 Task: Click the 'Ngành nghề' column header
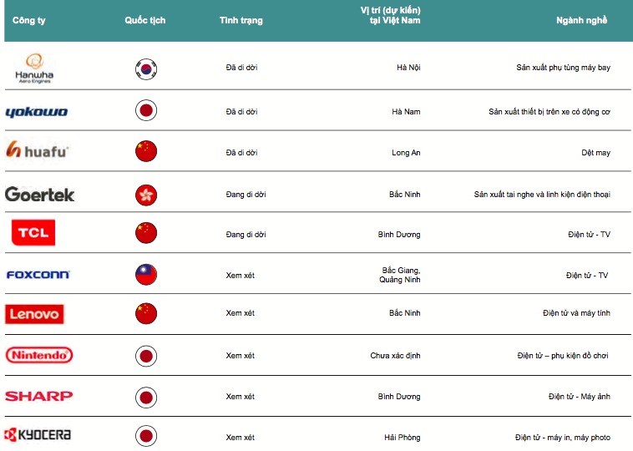[x=582, y=20]
